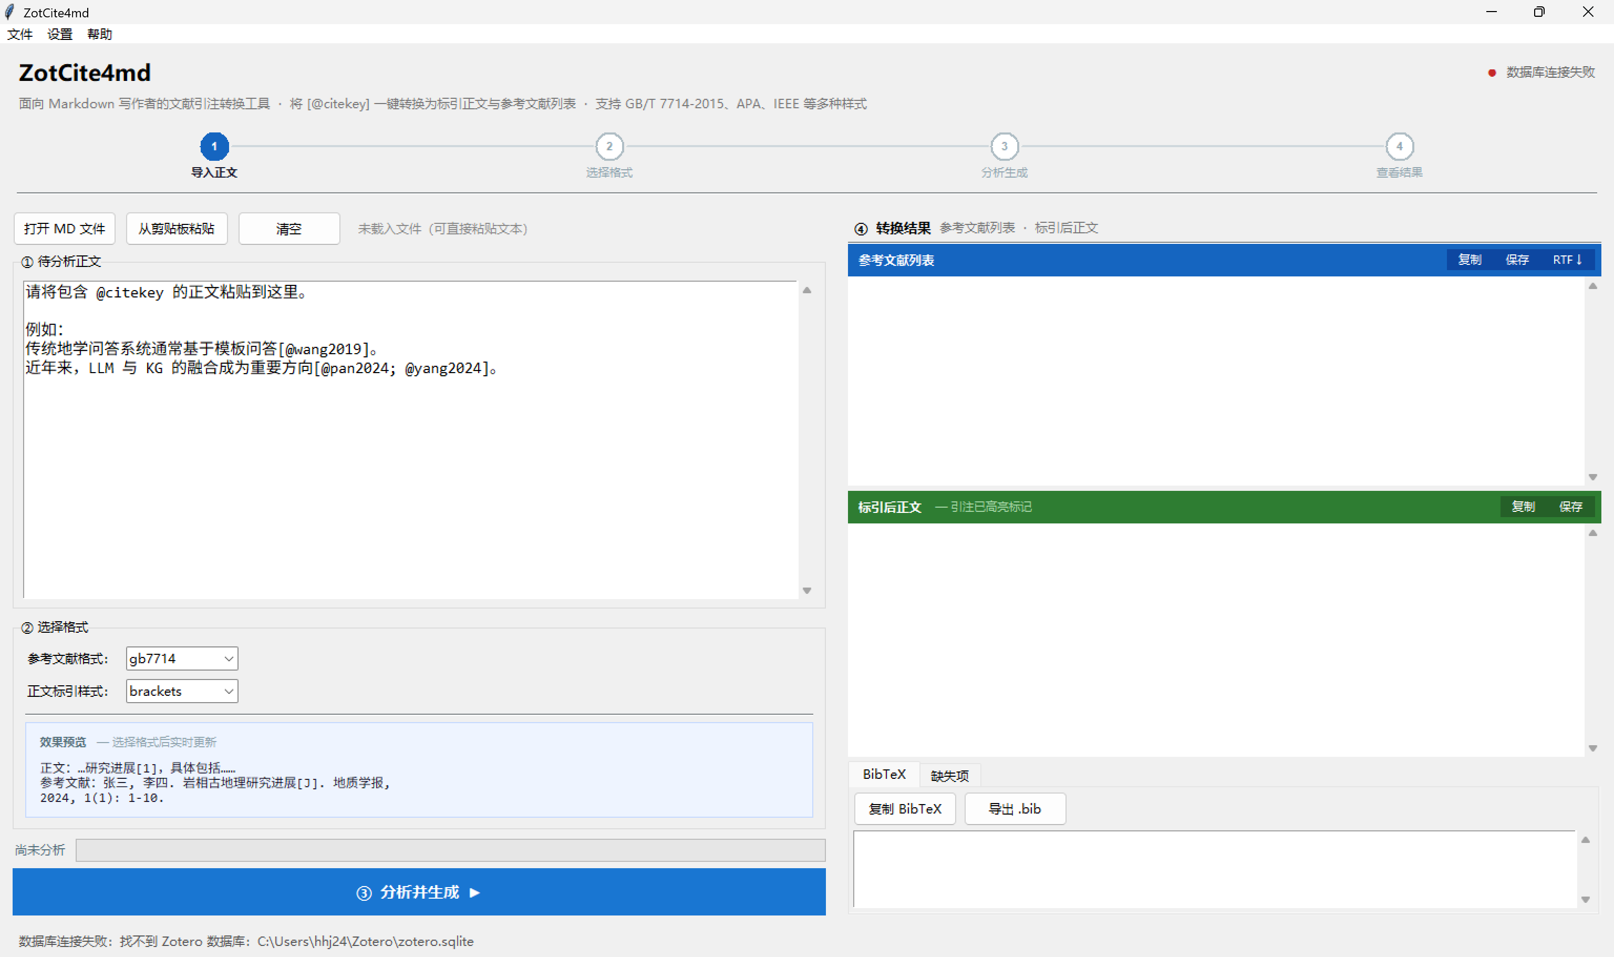Click the ZotCite4md main title
The width and height of the screenshot is (1614, 957).
(x=85, y=73)
